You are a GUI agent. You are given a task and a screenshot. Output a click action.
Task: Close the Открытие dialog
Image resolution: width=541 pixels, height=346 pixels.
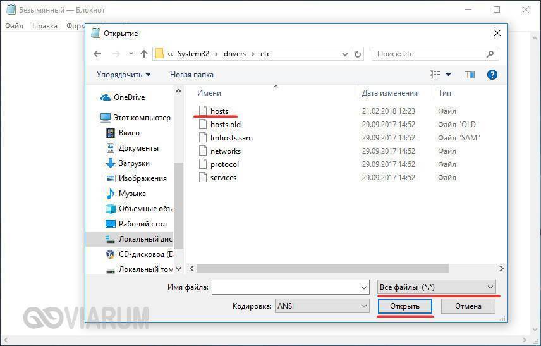point(497,33)
